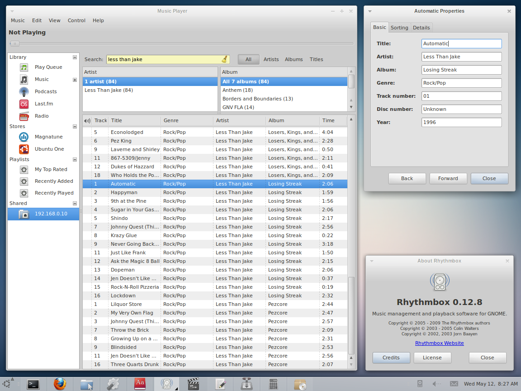521x391 pixels.
Task: Select album Anthem (18)
Action: point(284,91)
